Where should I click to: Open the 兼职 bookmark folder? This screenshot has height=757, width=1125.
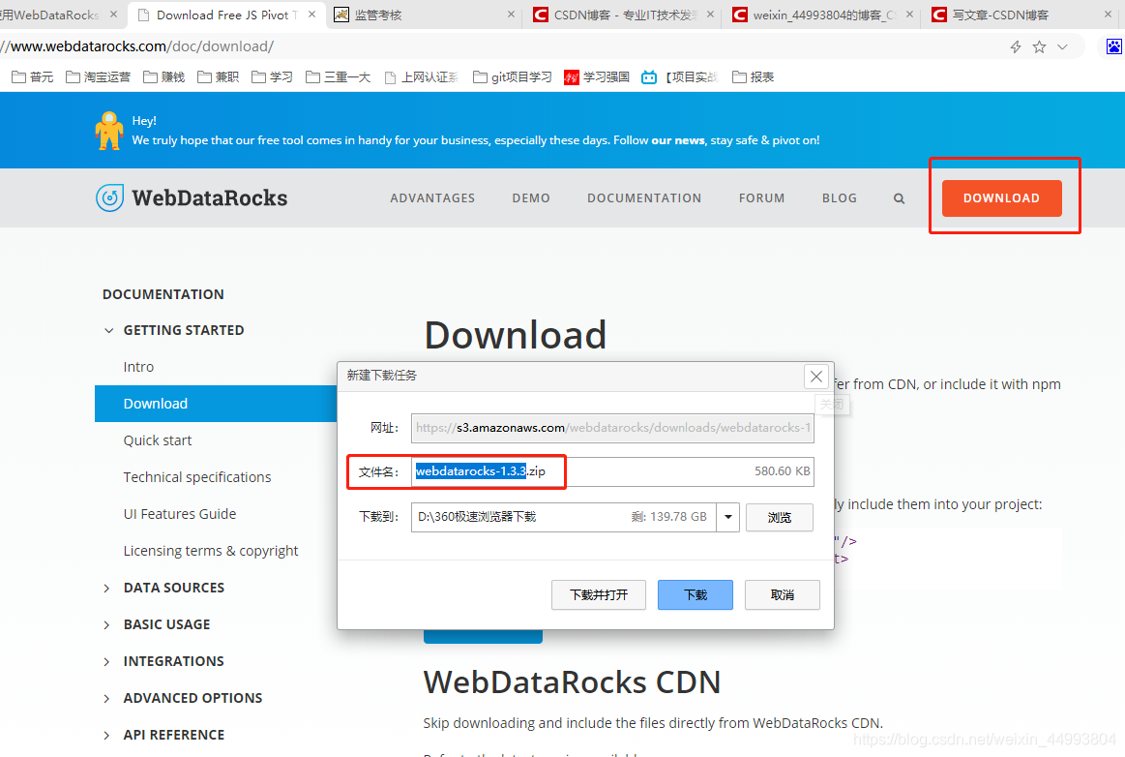tap(218, 76)
